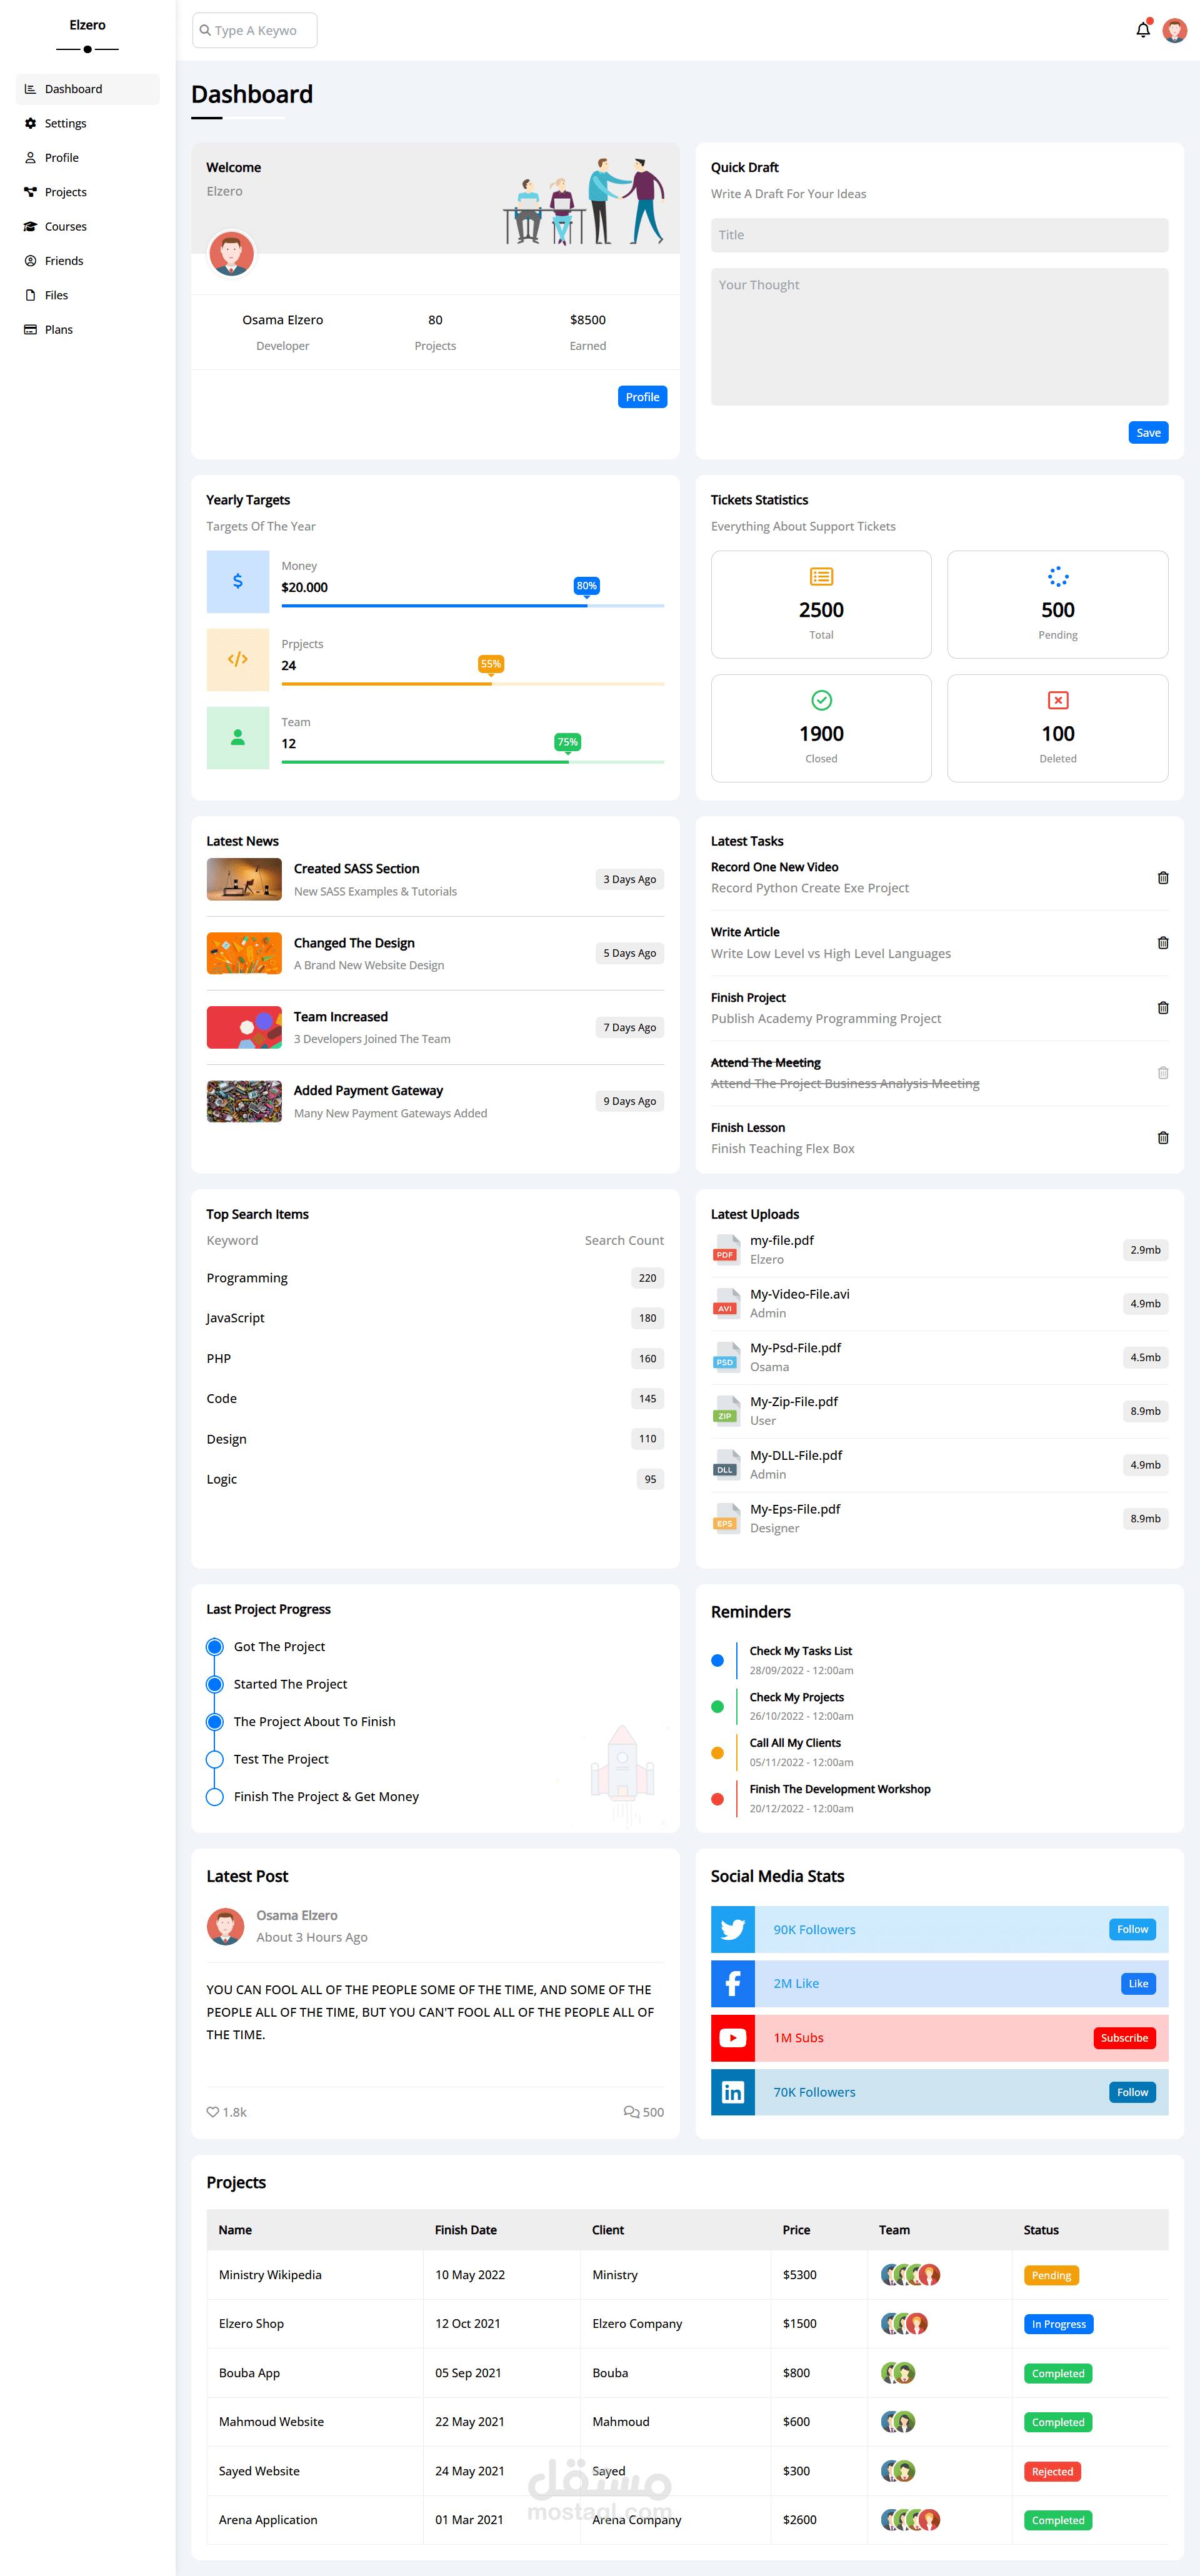Click the dollar sign Money target icon
This screenshot has height=2576, width=1200.
tap(238, 581)
